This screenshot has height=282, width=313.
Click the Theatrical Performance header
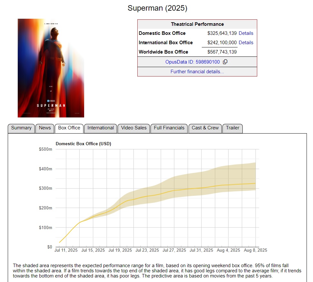(x=197, y=24)
